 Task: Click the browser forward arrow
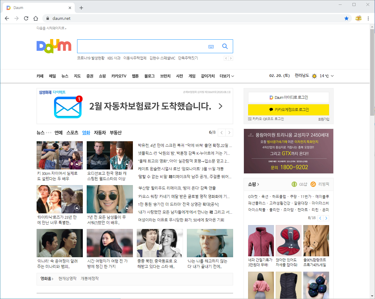[x=16, y=18]
